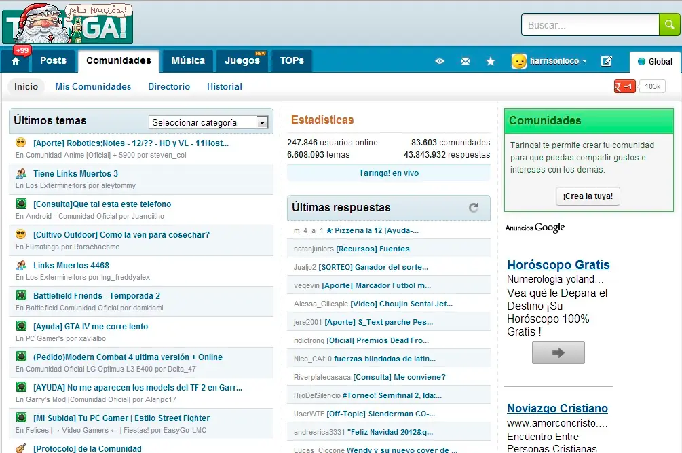Click the 103k +1 count bubble
Viewport: 682px width, 453px height.
652,87
